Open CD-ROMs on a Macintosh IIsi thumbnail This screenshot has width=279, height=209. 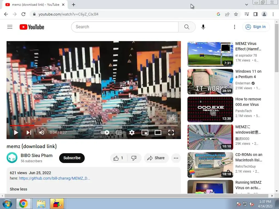pos(210,165)
